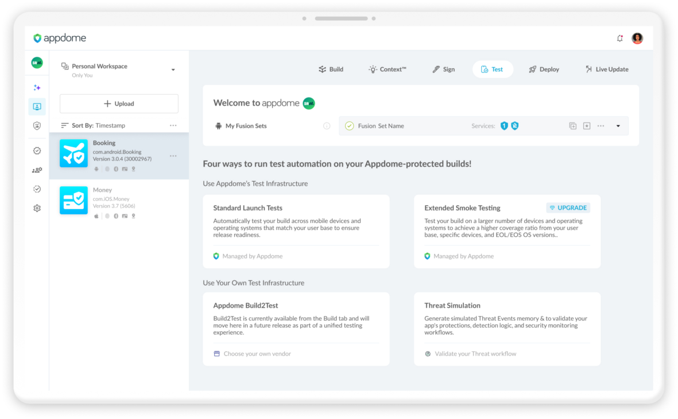Open the notifications bell
Viewport: 678px width, 419px height.
click(x=619, y=38)
